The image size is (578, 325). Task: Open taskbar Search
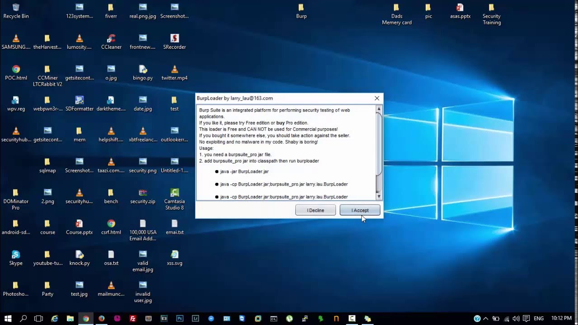point(23,318)
